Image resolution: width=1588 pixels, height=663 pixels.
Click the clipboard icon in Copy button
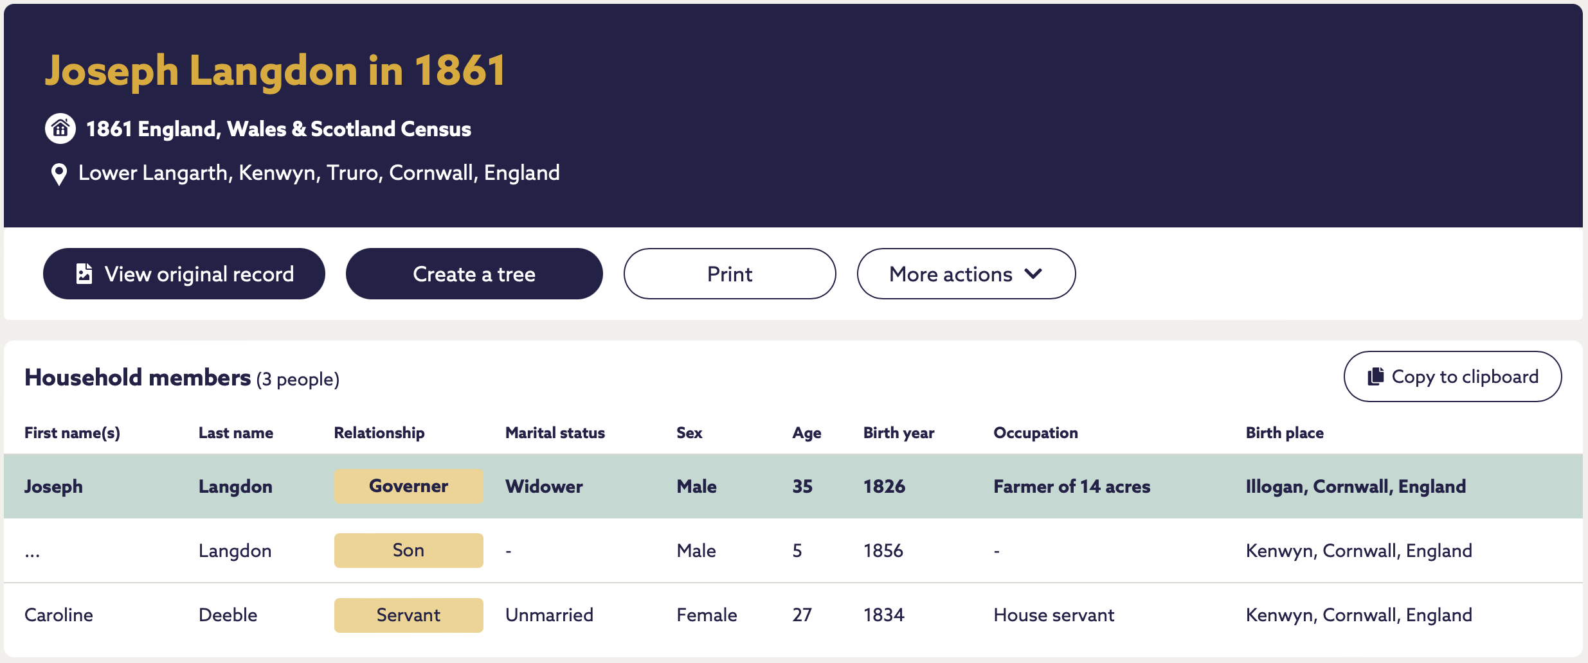pos(1375,376)
